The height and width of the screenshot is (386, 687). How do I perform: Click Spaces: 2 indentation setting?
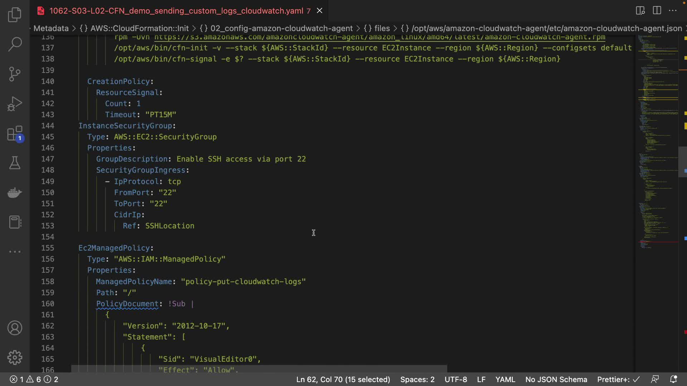click(x=417, y=379)
